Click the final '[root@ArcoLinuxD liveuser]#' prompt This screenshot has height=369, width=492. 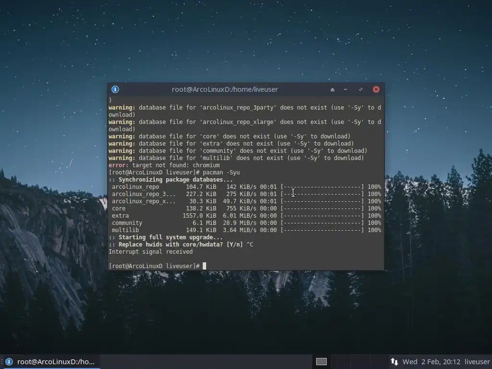[154, 266]
